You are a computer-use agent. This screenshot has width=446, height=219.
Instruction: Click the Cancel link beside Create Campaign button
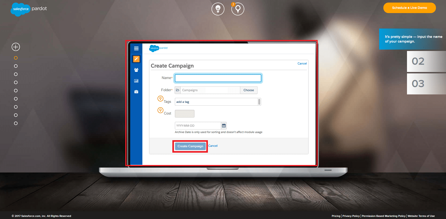coord(213,146)
